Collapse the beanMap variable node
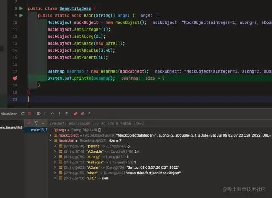The image size is (272, 198). (50, 140)
